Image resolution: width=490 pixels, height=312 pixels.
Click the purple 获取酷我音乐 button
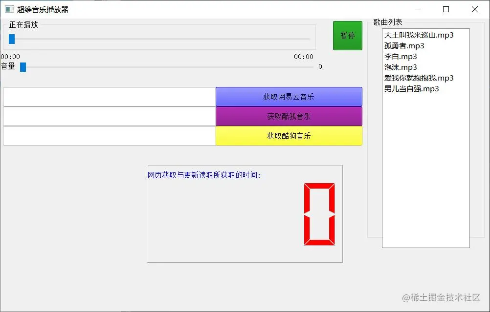point(289,116)
